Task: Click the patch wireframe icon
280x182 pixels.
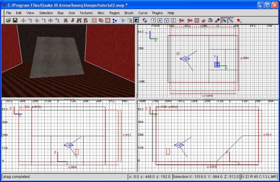Action: 203,21
